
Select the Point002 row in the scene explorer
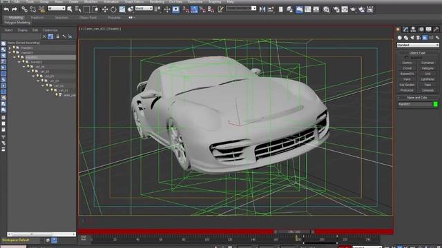37,62
